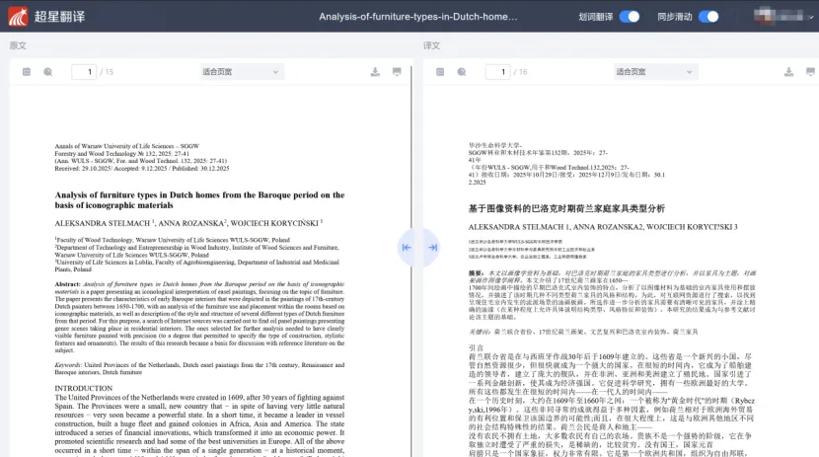819x457 pixels.
Task: Download the translated document
Action: tap(788, 72)
